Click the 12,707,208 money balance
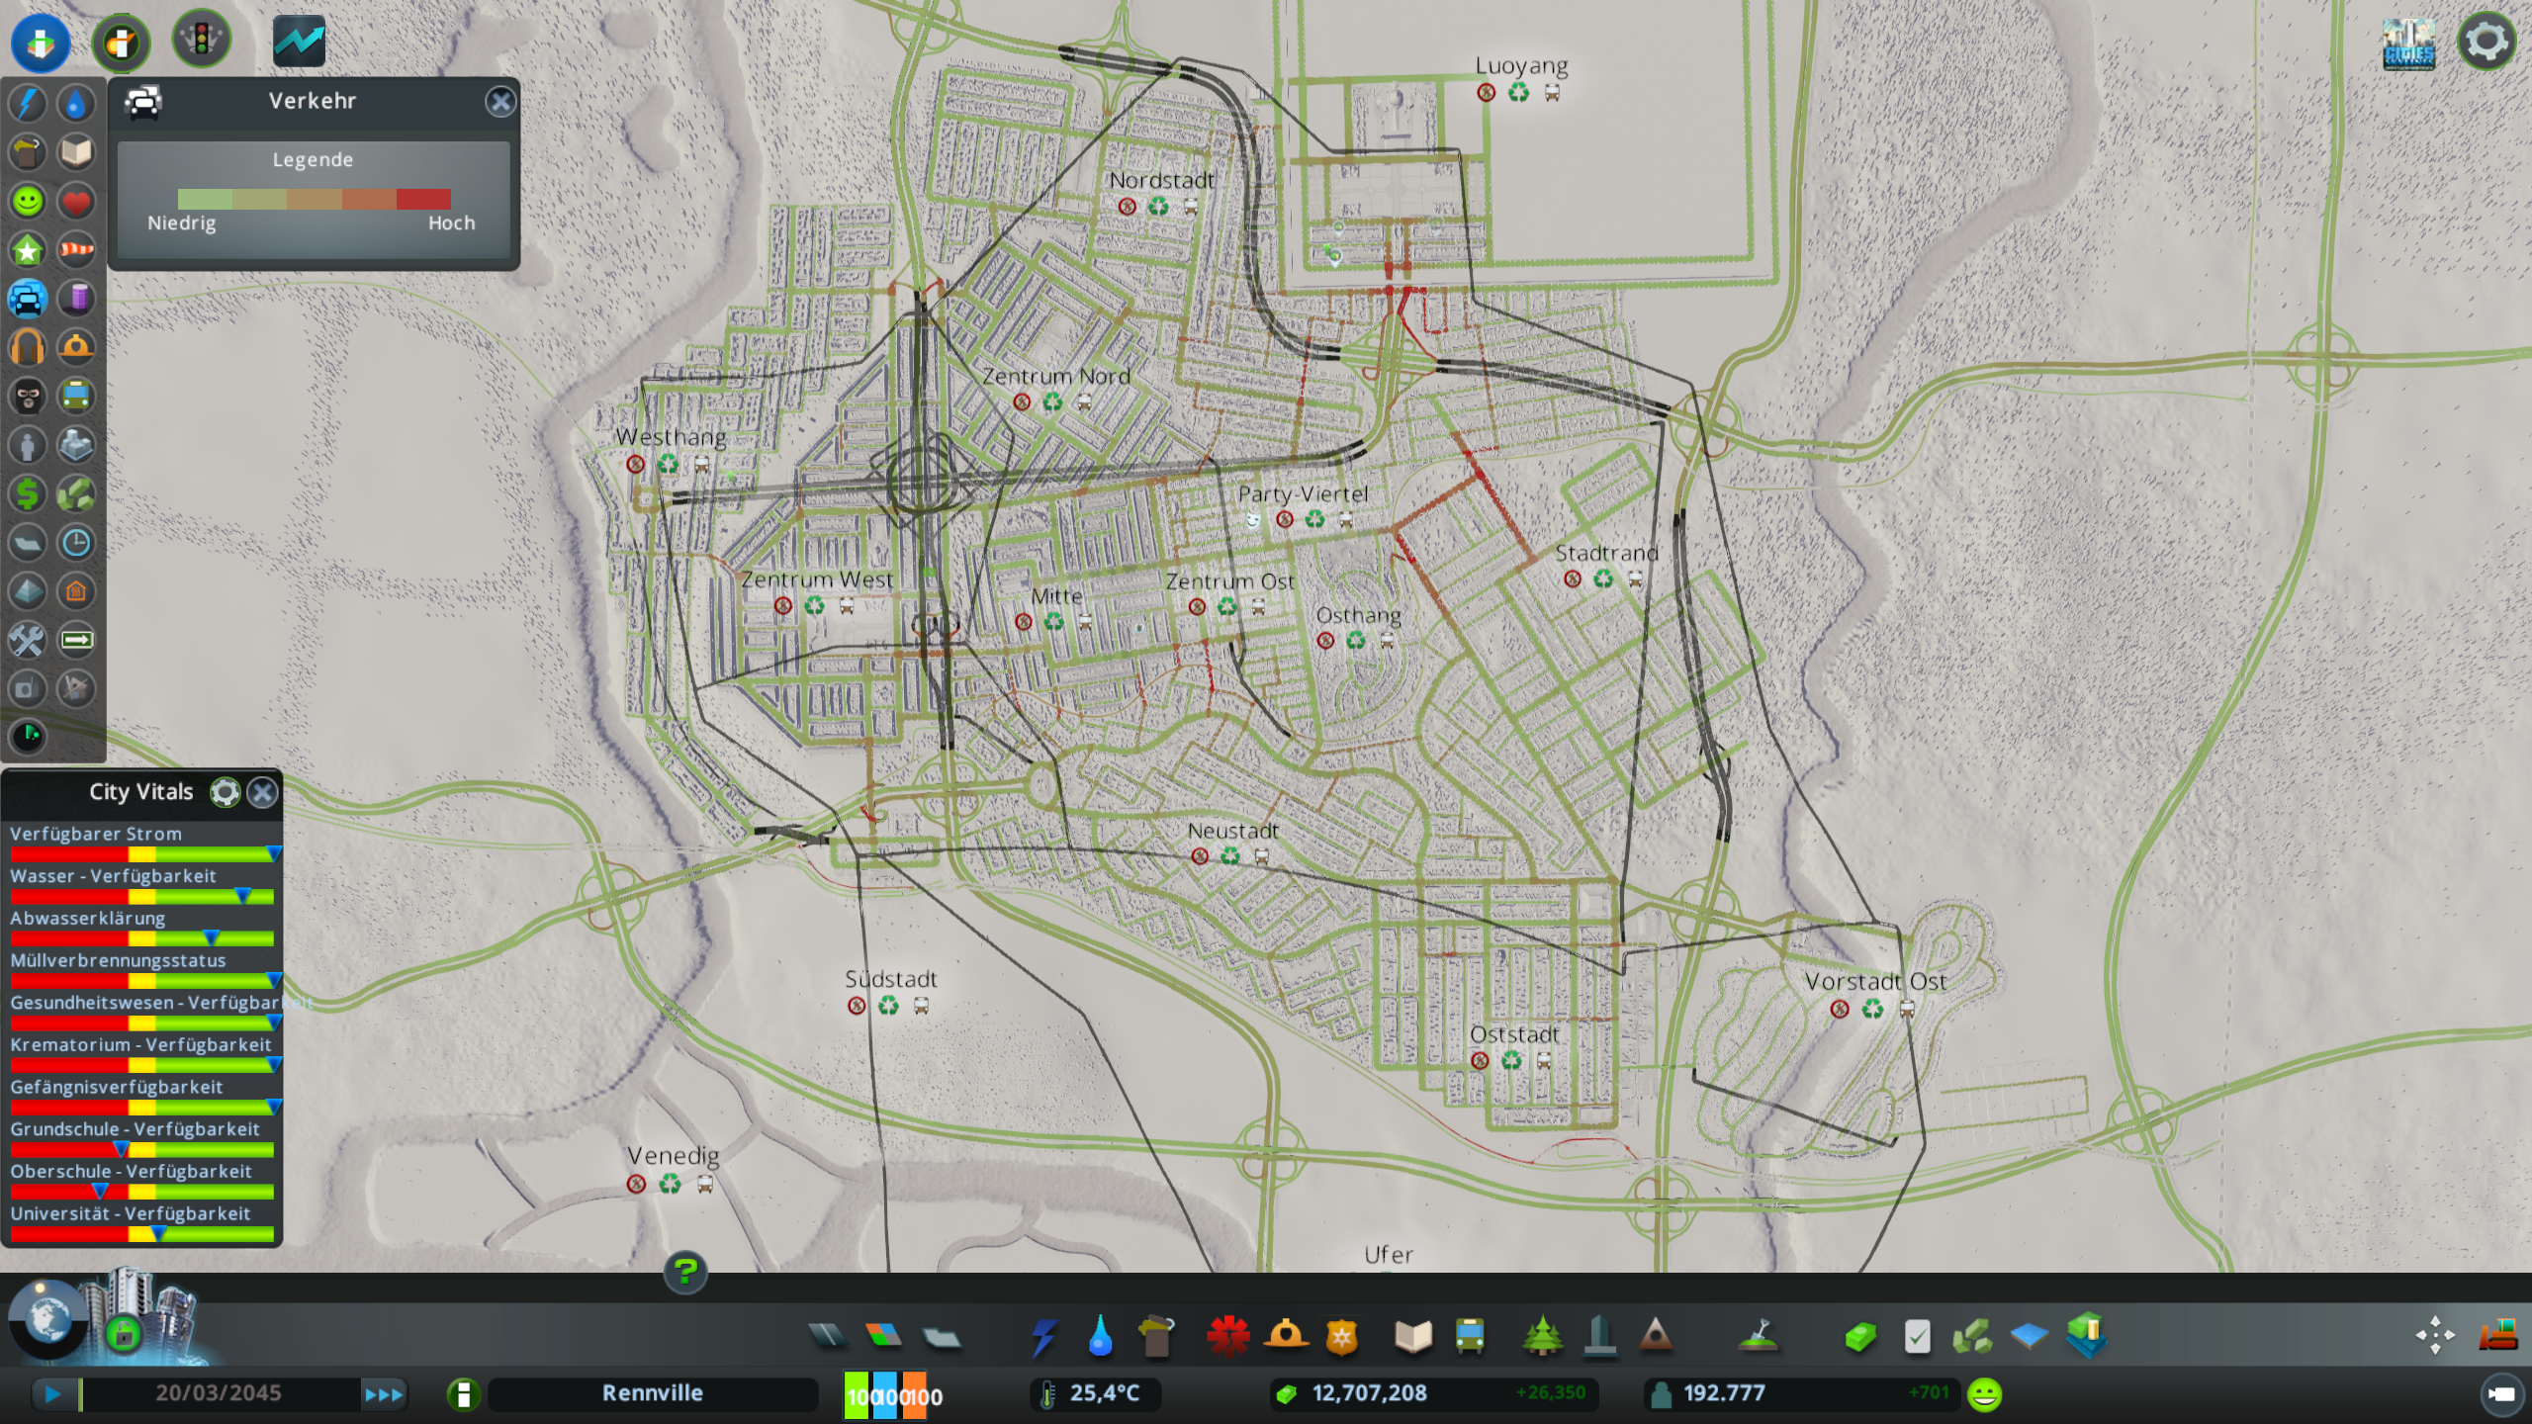 pos(1369,1393)
